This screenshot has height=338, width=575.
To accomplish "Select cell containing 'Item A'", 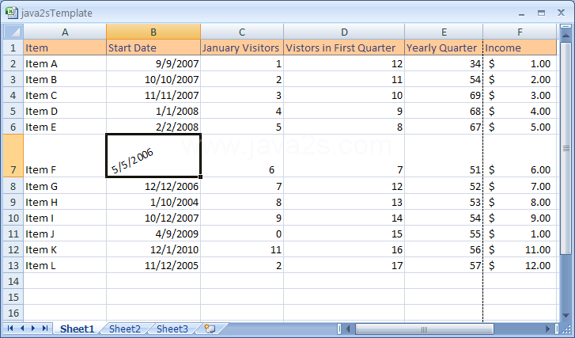I will point(65,63).
